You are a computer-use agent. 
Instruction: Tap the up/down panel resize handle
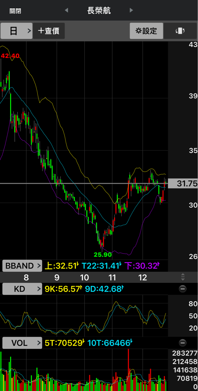pyautogui.click(x=183, y=277)
